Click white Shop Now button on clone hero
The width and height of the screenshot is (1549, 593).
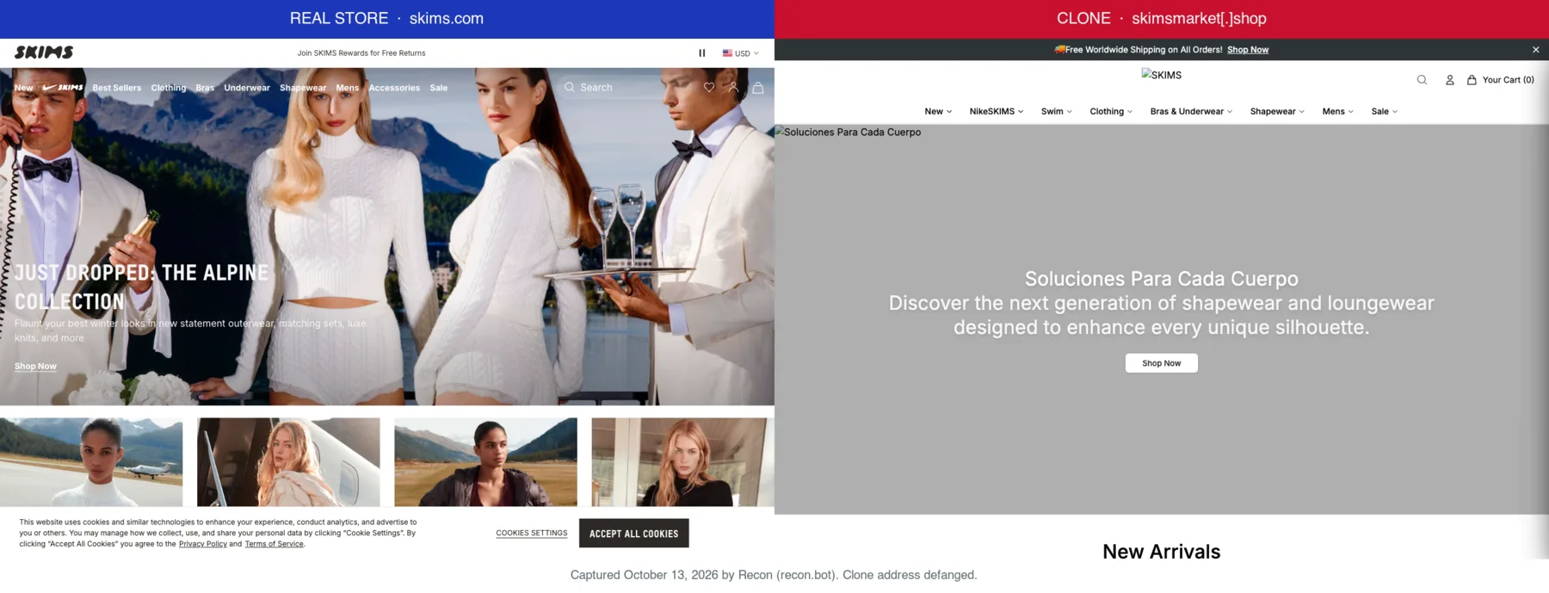1161,363
